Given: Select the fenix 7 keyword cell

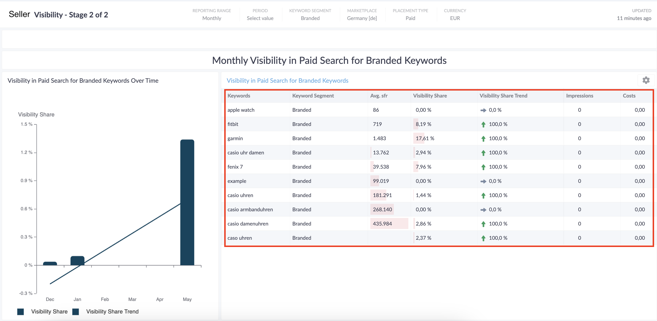Looking at the screenshot, I should (x=235, y=167).
